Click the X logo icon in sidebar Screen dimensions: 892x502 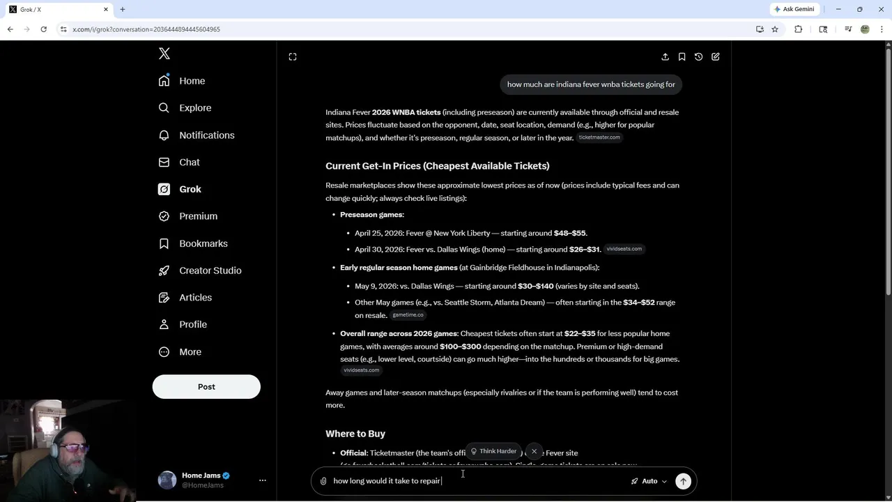164,54
